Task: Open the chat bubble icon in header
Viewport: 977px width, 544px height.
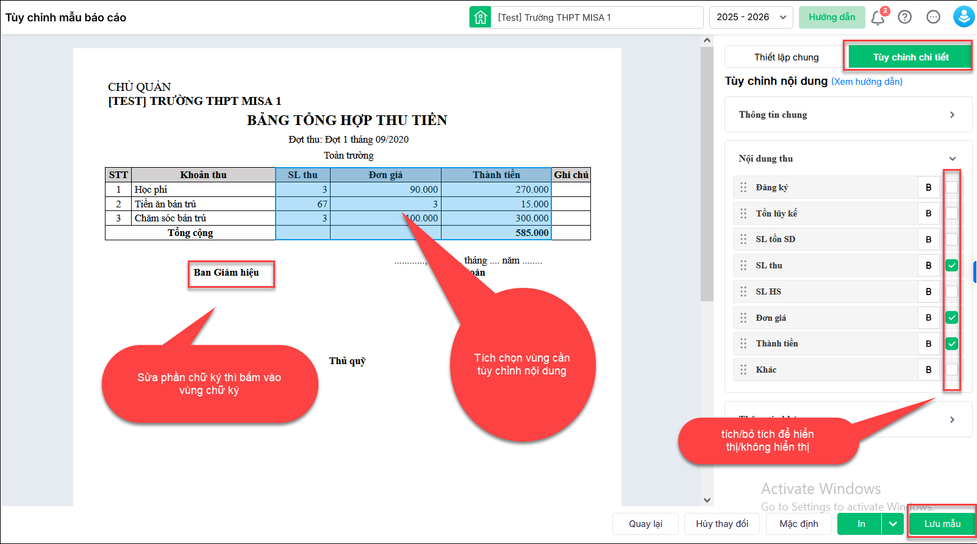Action: pyautogui.click(x=933, y=17)
